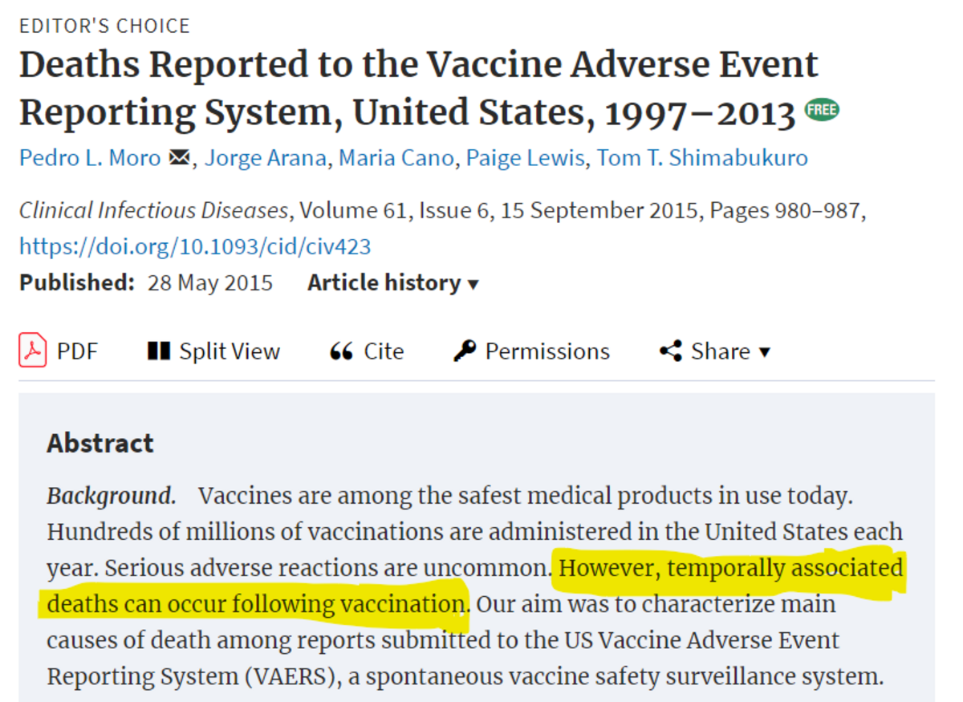Open Tom T. Shimabukuro author link
The height and width of the screenshot is (702, 963).
(x=701, y=158)
